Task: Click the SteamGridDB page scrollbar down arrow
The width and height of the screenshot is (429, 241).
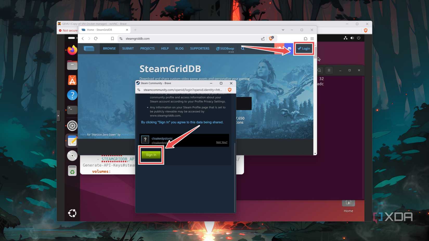Action: click(x=315, y=153)
